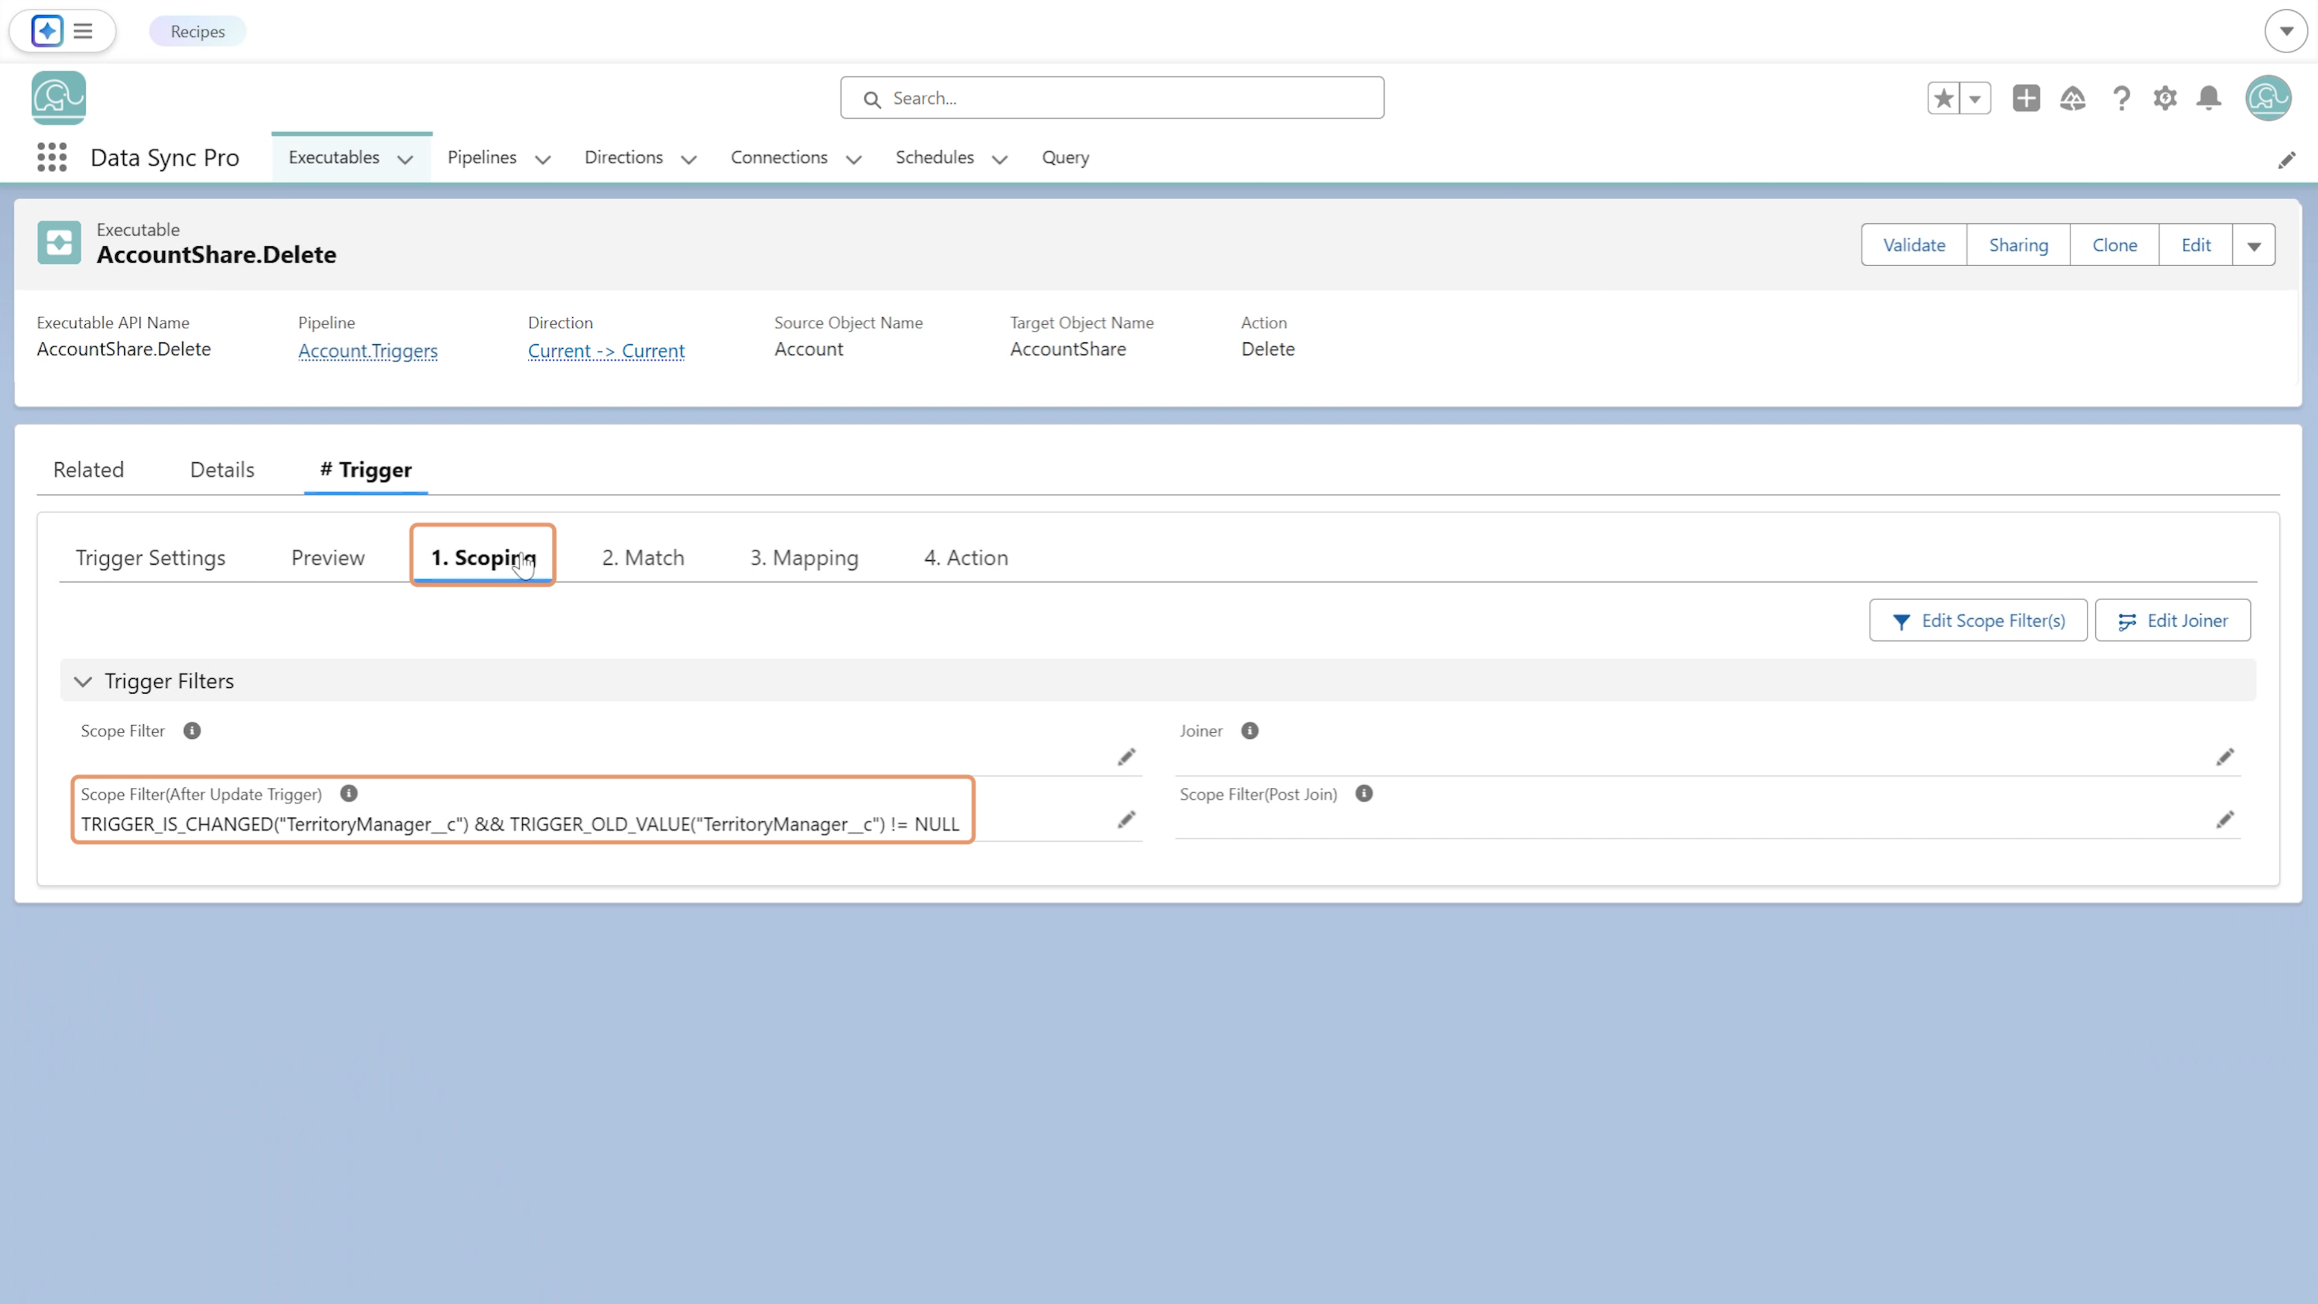
Task: Expand the Schedules tab chevron
Action: tap(1000, 160)
